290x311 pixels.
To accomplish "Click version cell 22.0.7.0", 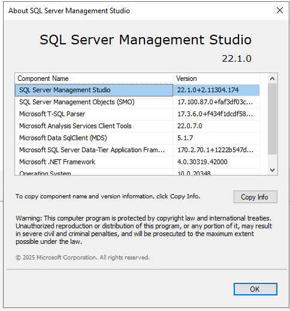I will tap(216, 126).
